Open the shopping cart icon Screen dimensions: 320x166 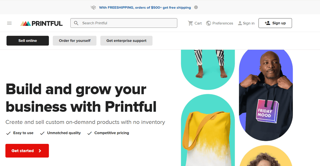click(x=190, y=23)
